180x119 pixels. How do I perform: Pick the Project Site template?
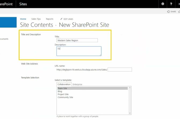pos(63,94)
